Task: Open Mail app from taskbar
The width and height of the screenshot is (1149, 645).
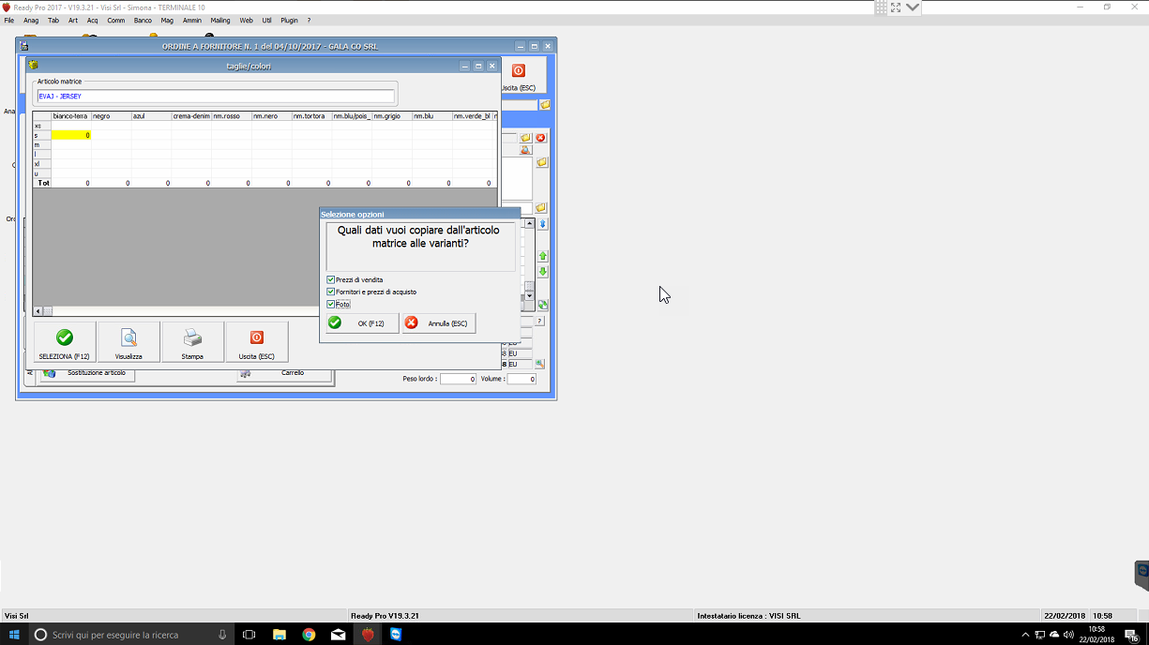Action: [338, 635]
